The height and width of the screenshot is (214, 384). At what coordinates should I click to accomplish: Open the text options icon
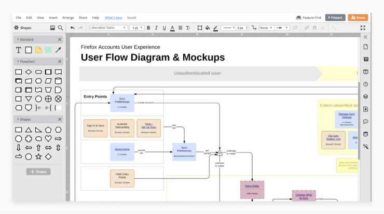point(188,28)
